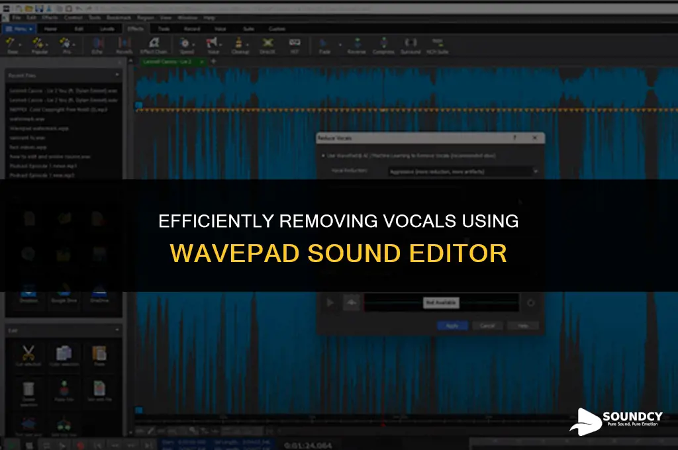Click the question mark in dialog title bar
Screen dimensions: 678x450
(514, 138)
